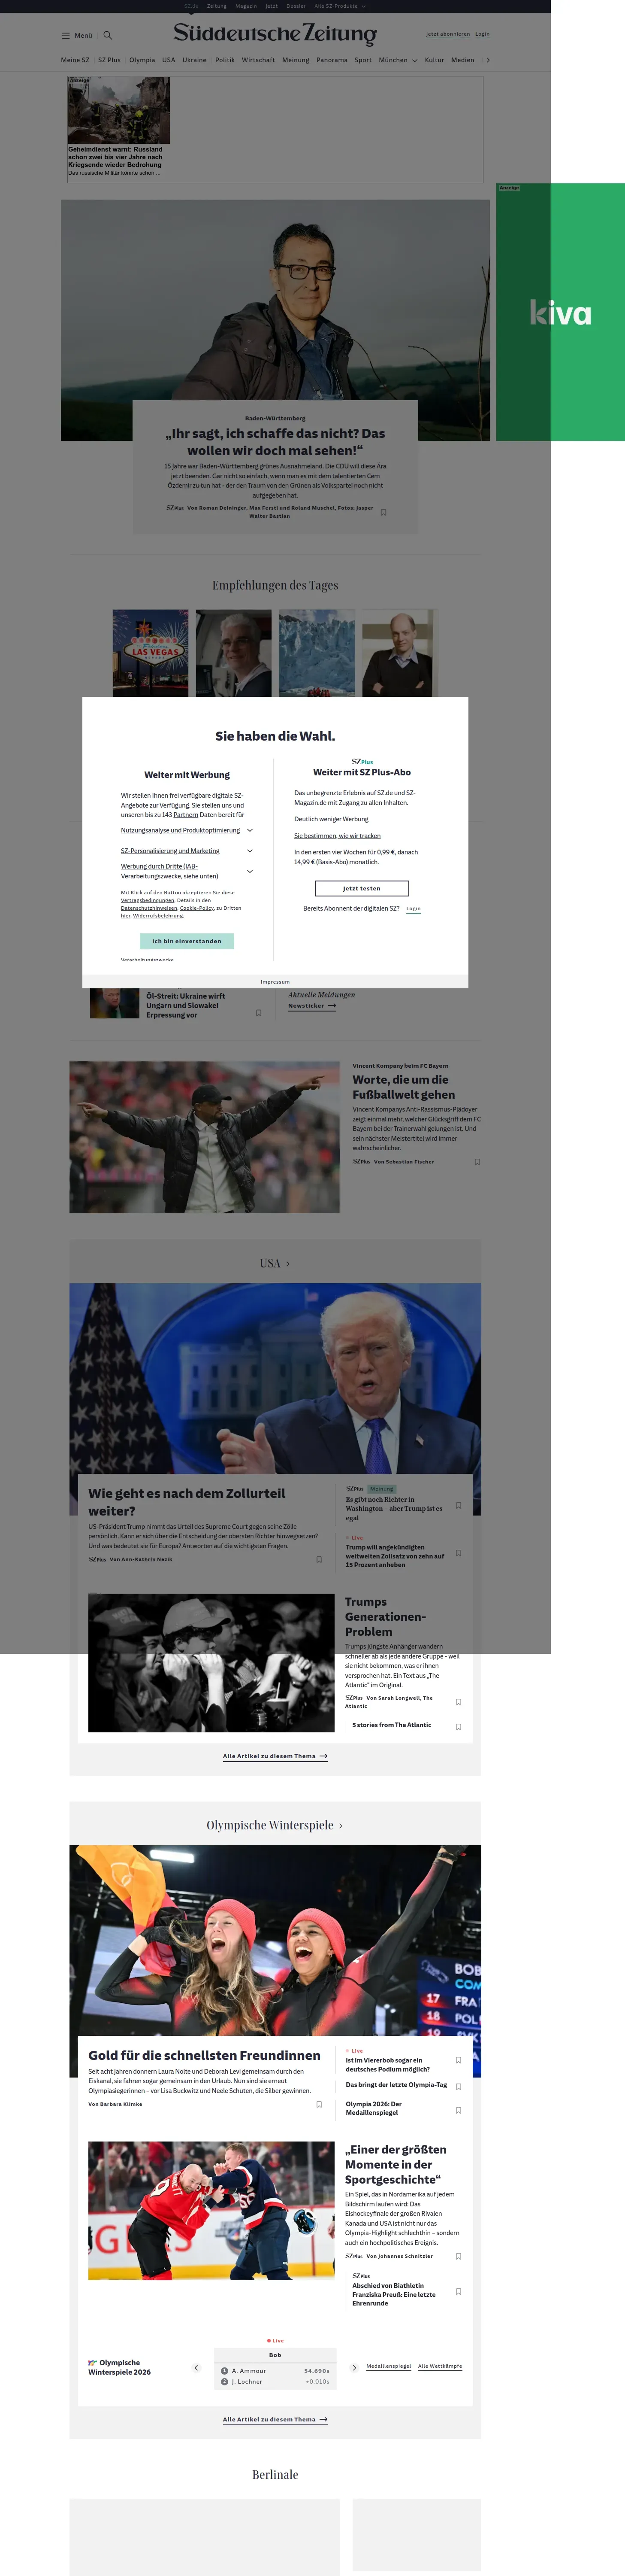Bookmark 'Olympia 2026: Der Medaillenspiegel'
The width and height of the screenshot is (625, 2576).
point(458,2110)
